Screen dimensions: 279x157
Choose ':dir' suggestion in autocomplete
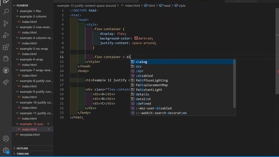click(x=182, y=71)
